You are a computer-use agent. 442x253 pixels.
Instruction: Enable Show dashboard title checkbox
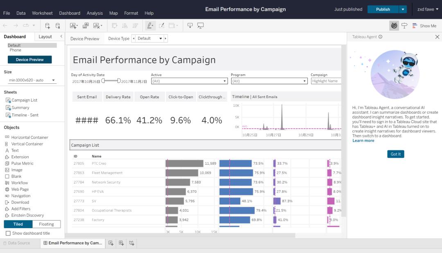pyautogui.click(x=8, y=233)
